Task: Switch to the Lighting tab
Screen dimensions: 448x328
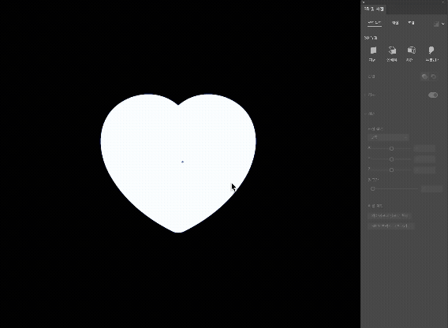Action: click(411, 23)
